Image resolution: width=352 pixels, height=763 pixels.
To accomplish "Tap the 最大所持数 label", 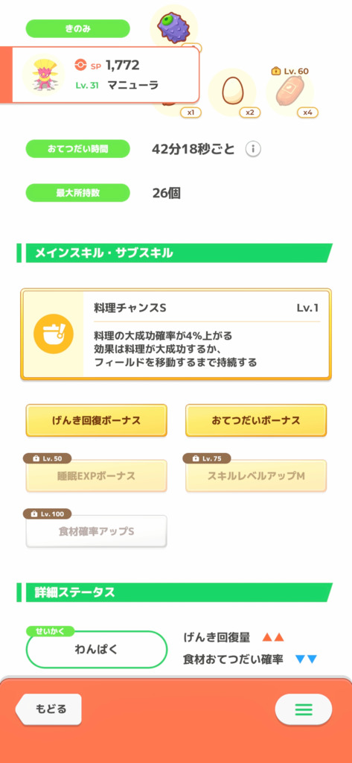I will (x=78, y=193).
